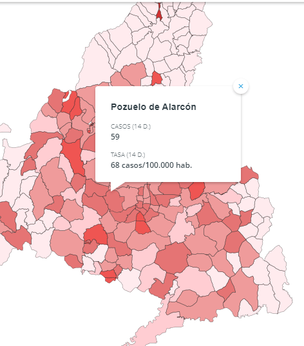Select the white sliver shape in northwest red area
This screenshot has height=346, width=304.
coord(67,96)
